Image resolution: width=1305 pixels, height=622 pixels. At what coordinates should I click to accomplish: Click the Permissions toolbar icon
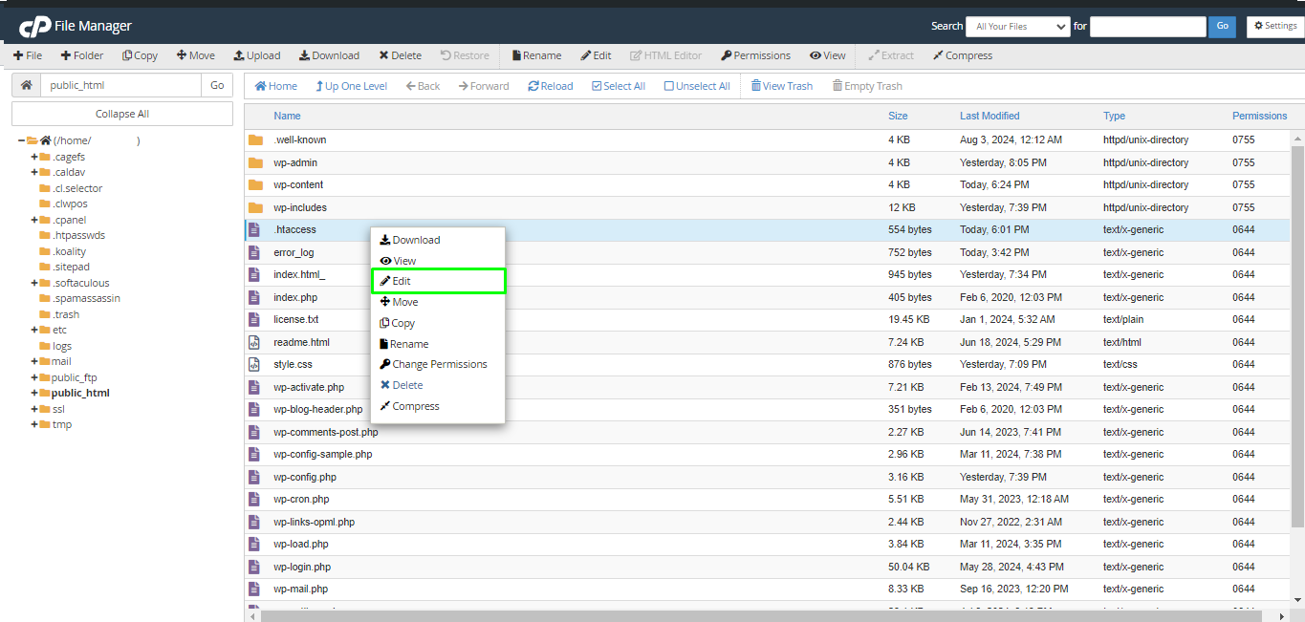click(x=755, y=55)
